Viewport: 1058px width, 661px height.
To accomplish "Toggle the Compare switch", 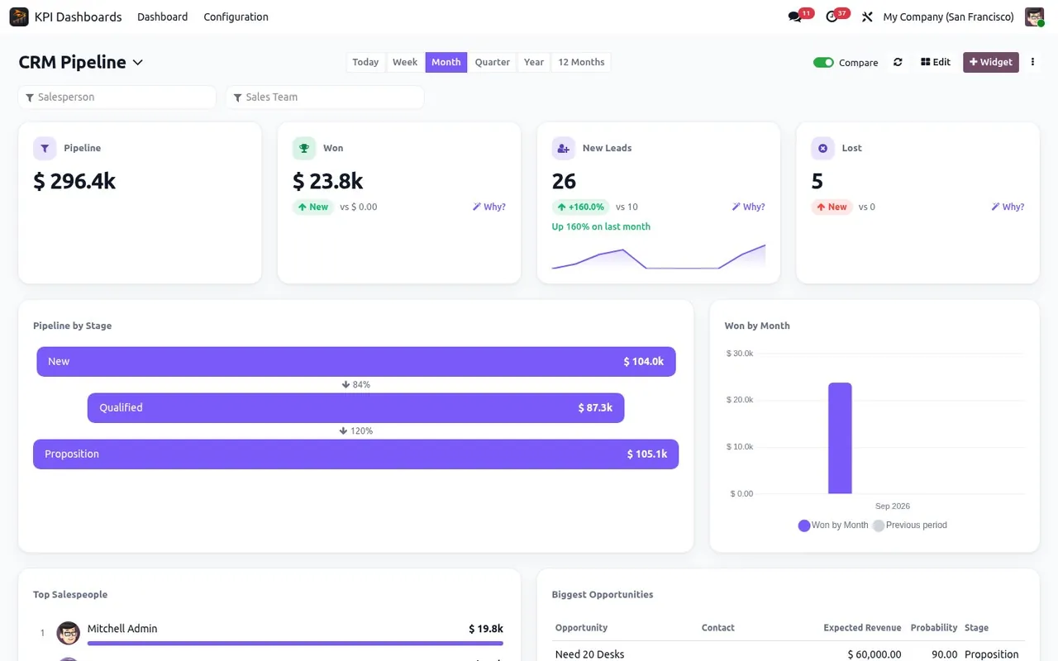I will (823, 63).
